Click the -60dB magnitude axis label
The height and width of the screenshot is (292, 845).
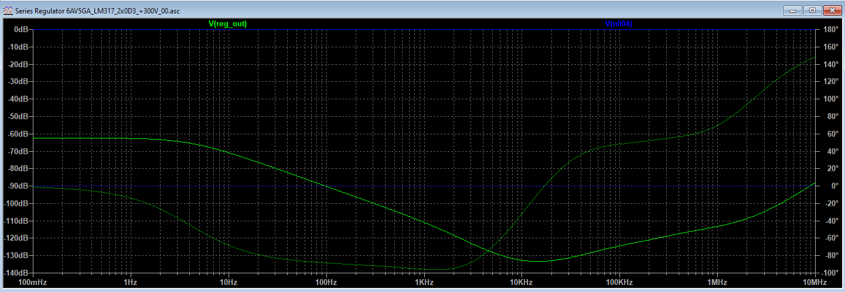pyautogui.click(x=18, y=134)
